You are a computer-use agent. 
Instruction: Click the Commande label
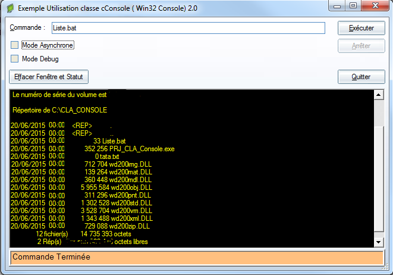pyautogui.click(x=27, y=27)
